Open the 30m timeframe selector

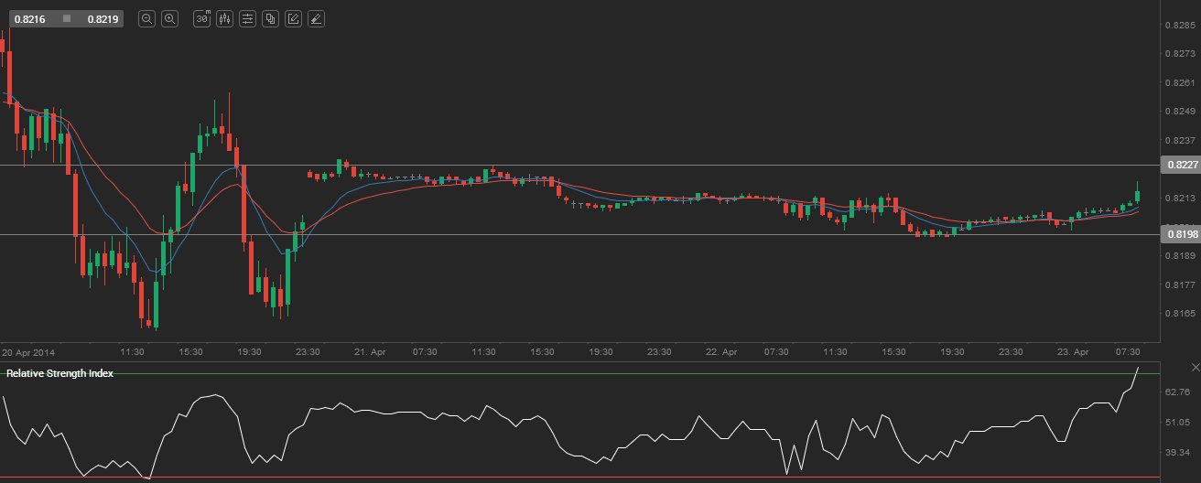point(201,18)
